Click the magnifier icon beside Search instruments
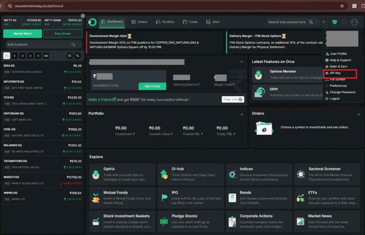Viewport: 365px width, 235px height. click(311, 22)
